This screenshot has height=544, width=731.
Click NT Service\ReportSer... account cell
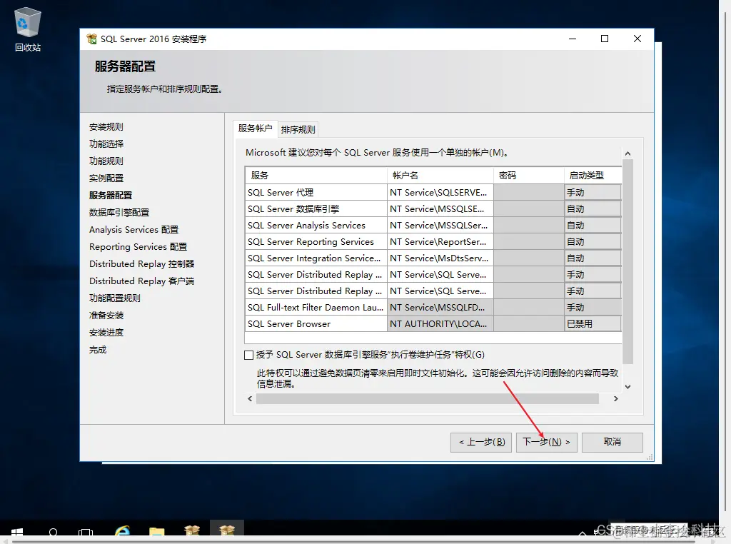(440, 241)
